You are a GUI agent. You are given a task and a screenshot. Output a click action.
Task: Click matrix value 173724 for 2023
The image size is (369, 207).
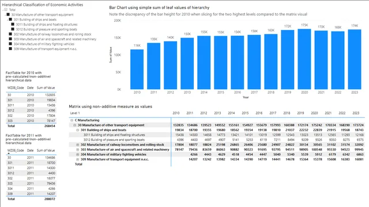tap(358, 125)
